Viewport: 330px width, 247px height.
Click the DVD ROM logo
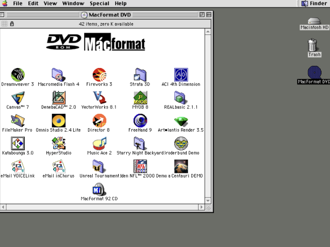(x=63, y=42)
